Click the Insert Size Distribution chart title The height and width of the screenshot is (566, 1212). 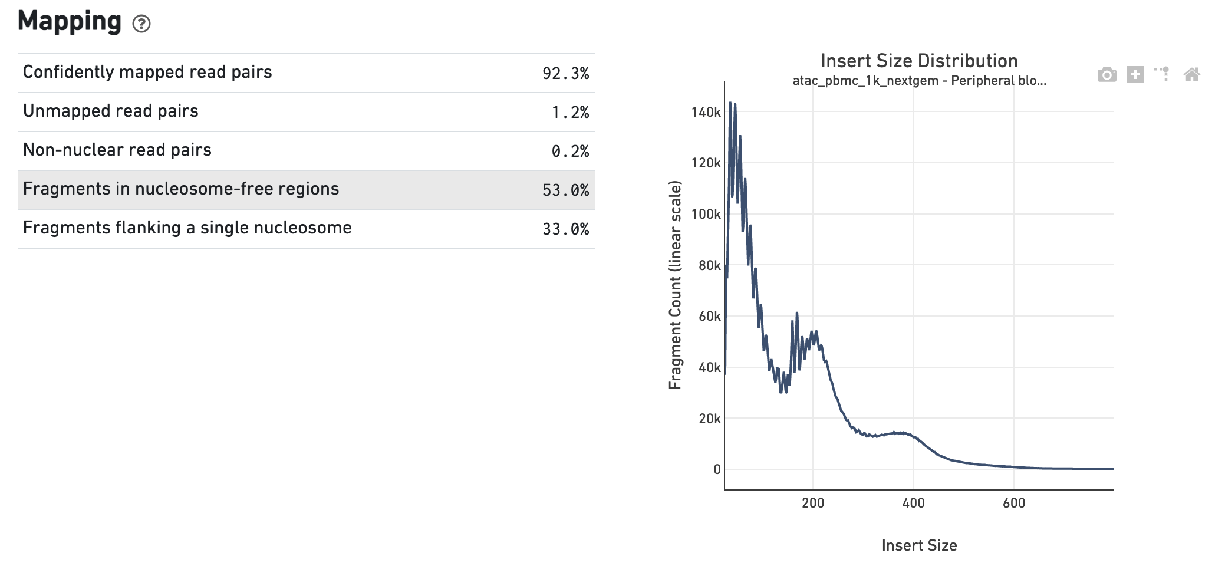click(x=919, y=61)
